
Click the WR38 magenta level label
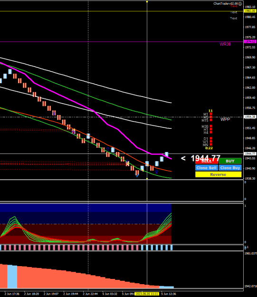pos(225,44)
